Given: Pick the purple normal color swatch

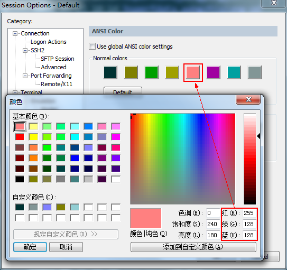Looking at the screenshot, I should (x=213, y=72).
